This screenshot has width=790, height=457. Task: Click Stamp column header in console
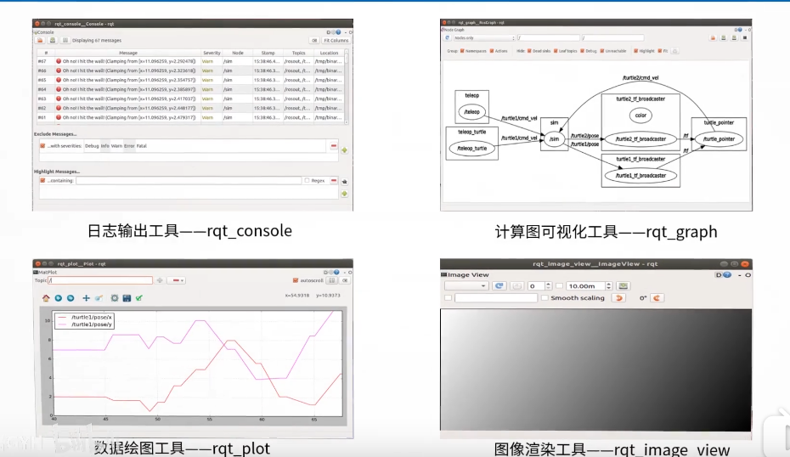click(268, 53)
